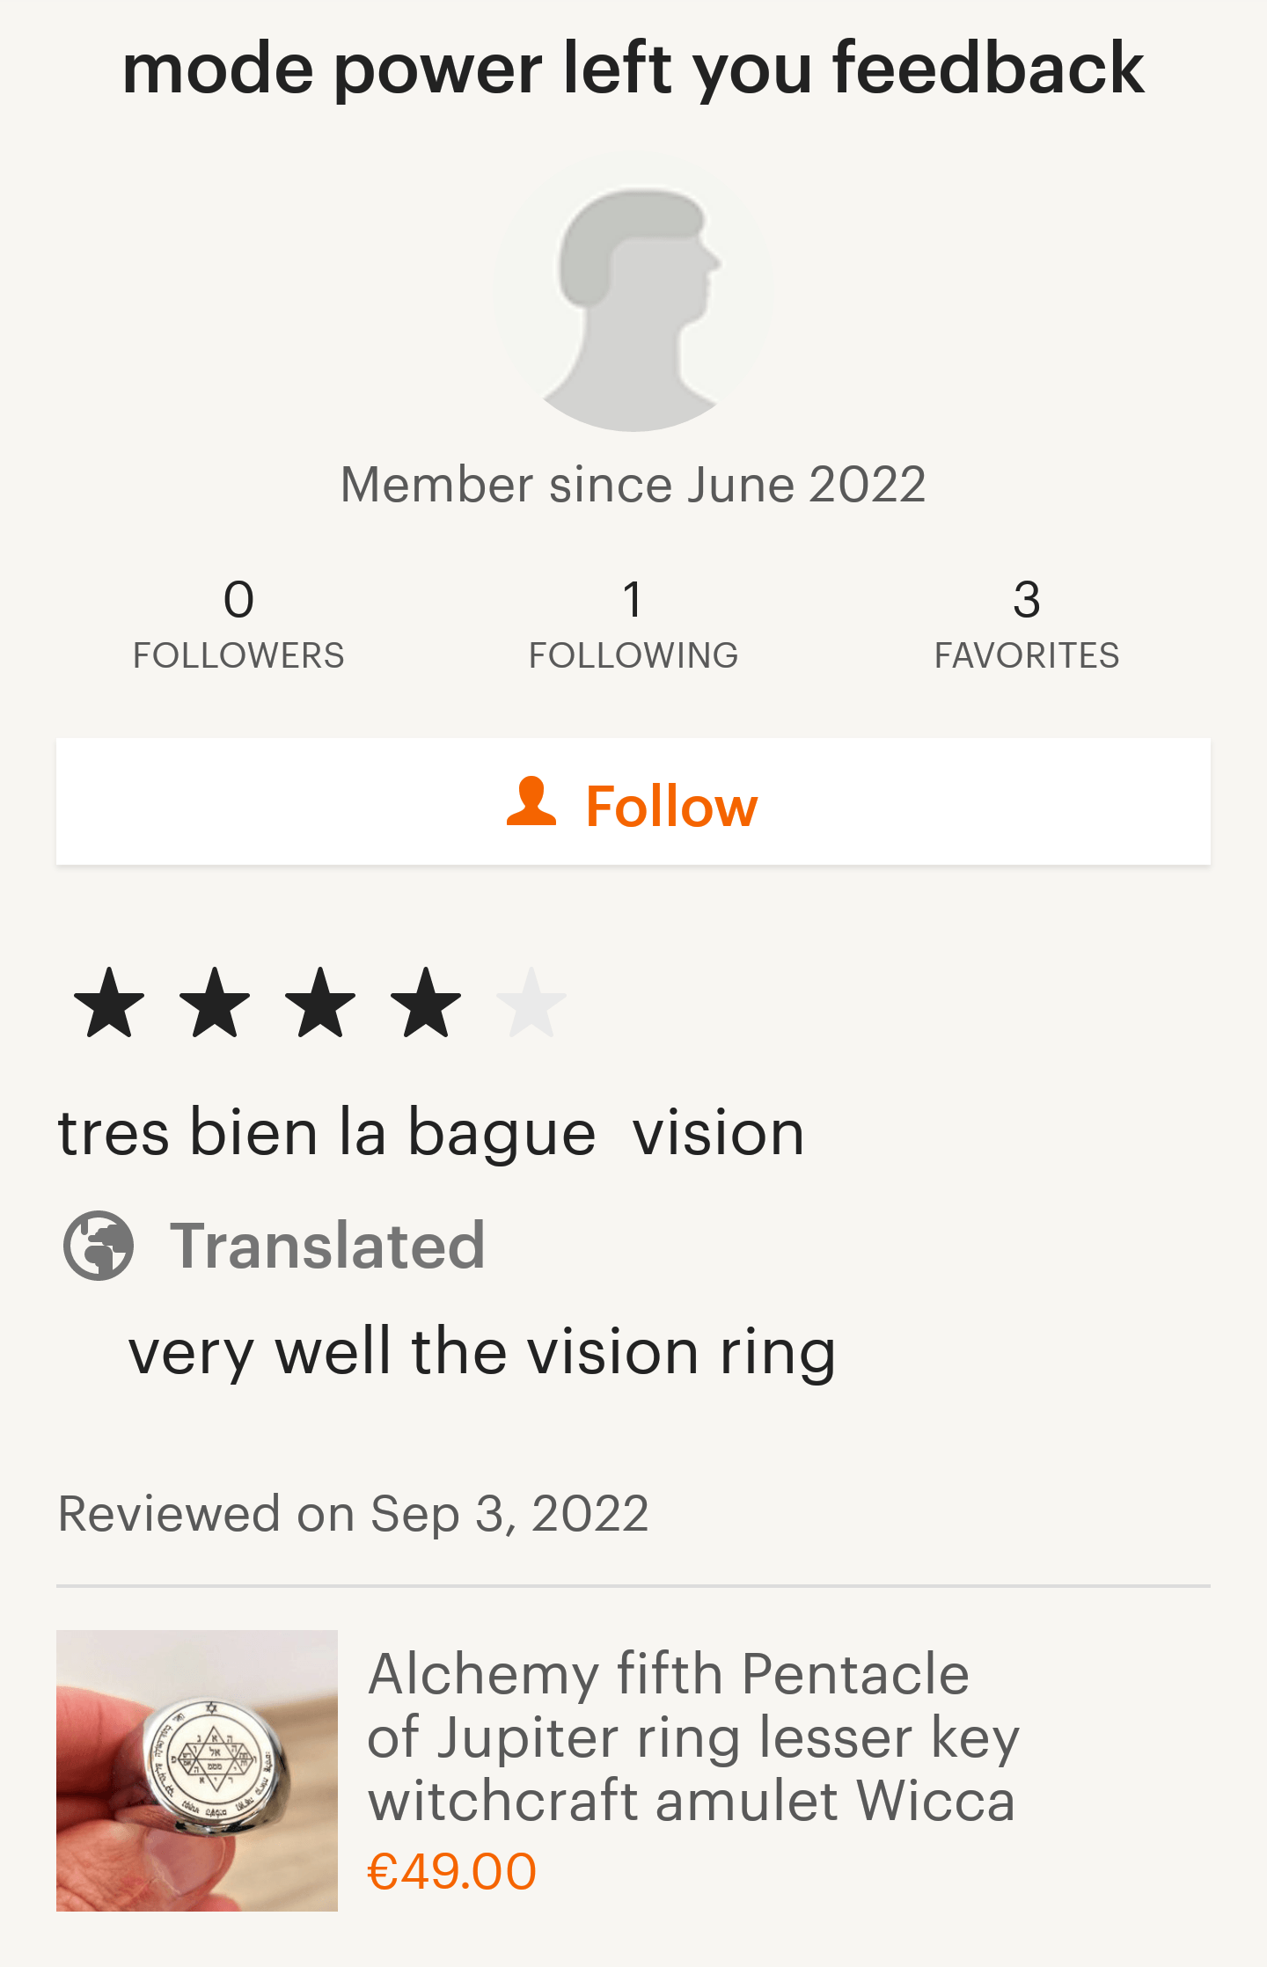Select the translated text "very well the vision ring"
This screenshot has height=1967, width=1267.
[482, 1352]
